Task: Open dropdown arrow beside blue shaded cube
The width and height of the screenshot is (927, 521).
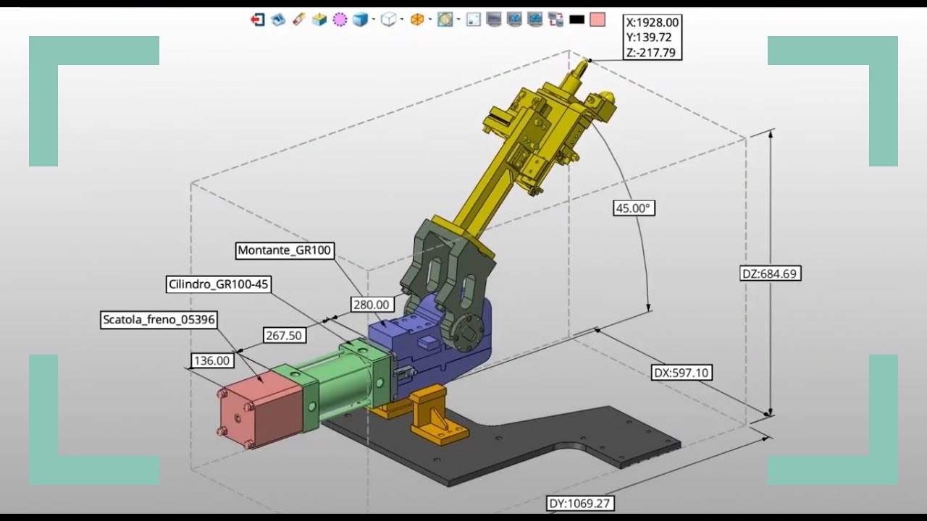Action: [373, 20]
